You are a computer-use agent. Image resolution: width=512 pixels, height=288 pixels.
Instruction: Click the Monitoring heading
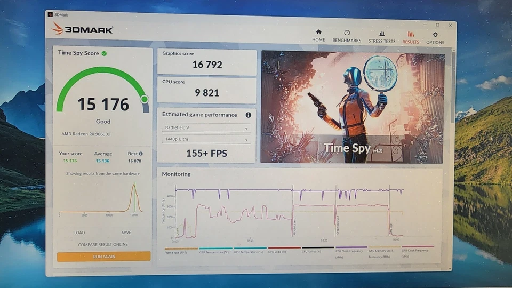point(176,174)
